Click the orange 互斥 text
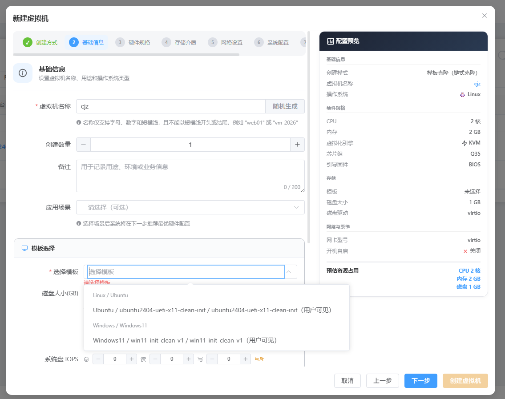 [x=259, y=359]
